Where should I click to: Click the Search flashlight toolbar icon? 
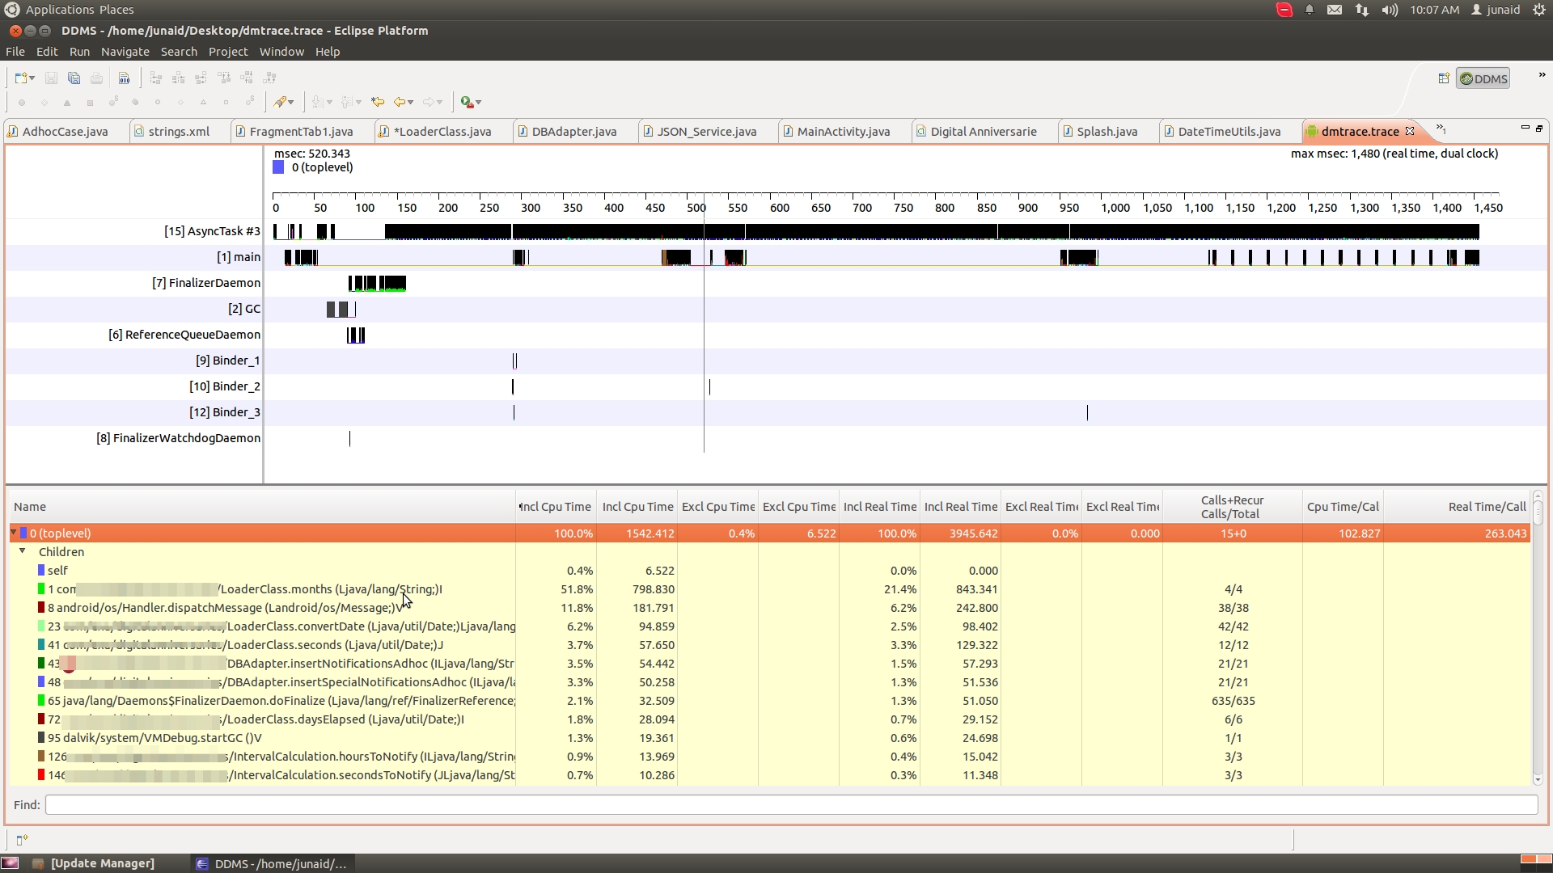(280, 102)
